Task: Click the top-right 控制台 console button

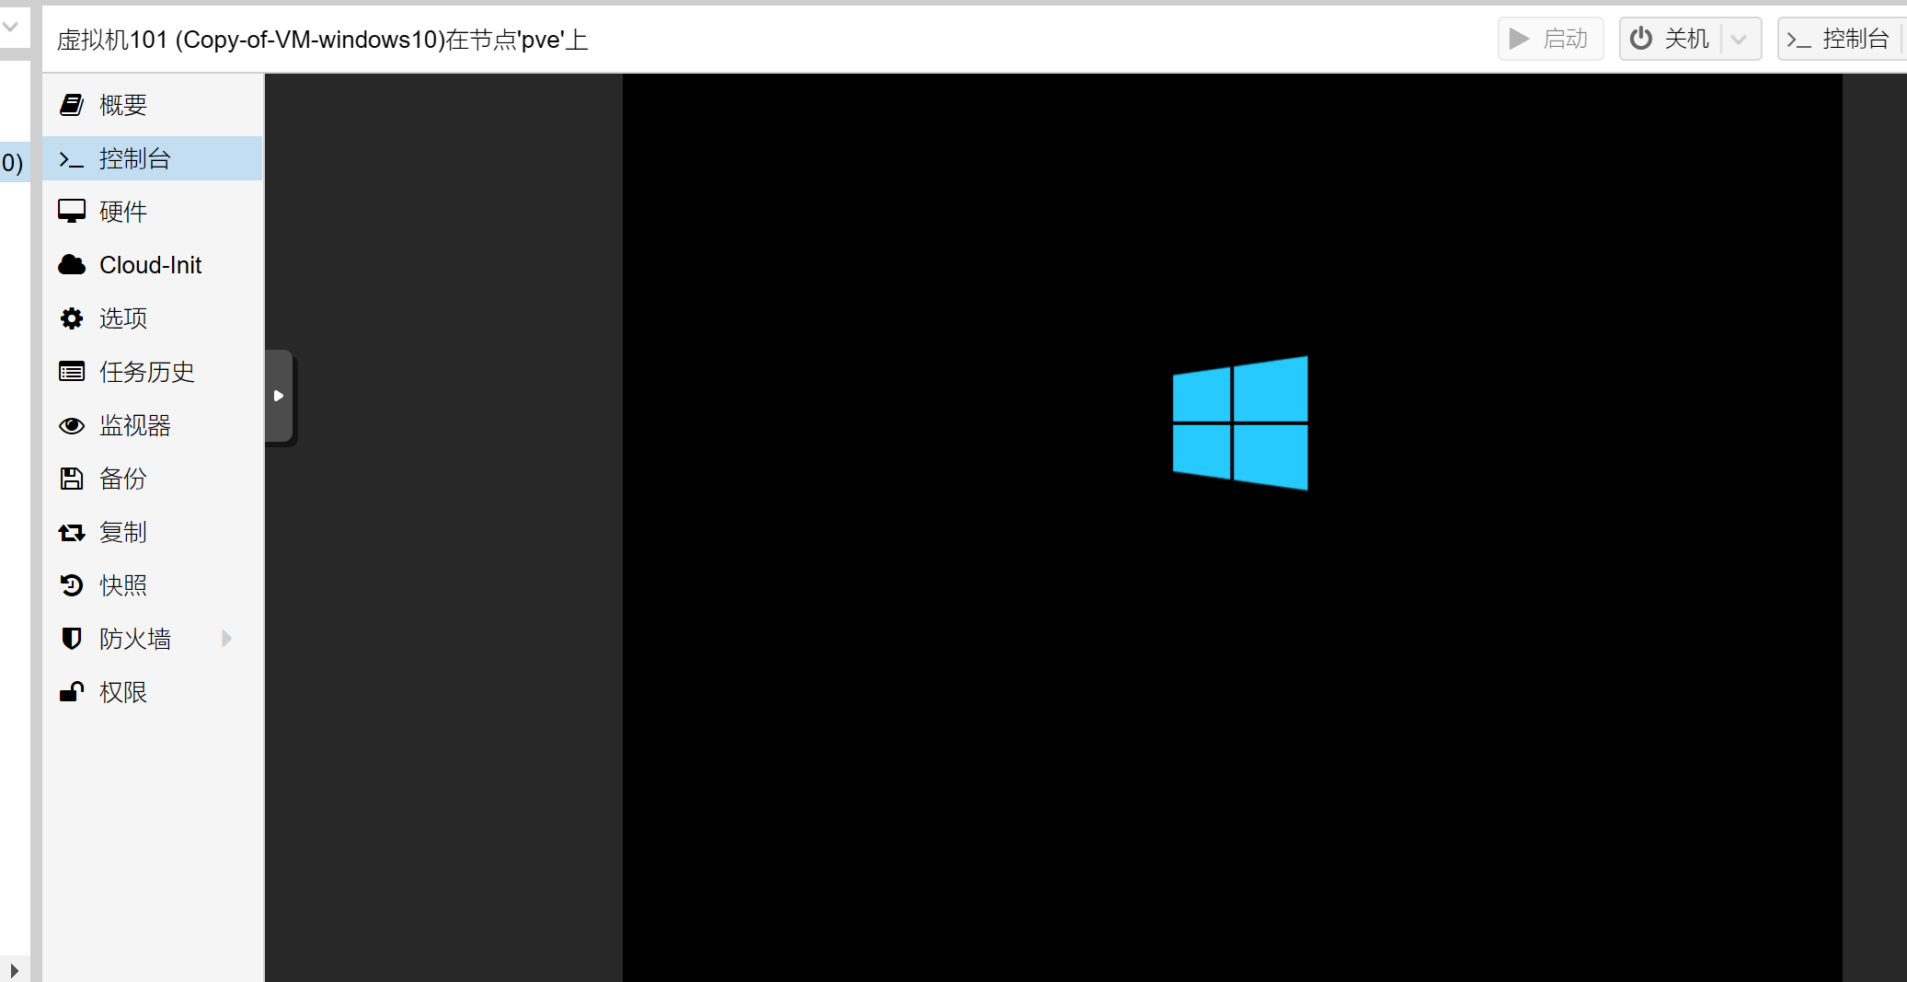Action: click(1841, 39)
